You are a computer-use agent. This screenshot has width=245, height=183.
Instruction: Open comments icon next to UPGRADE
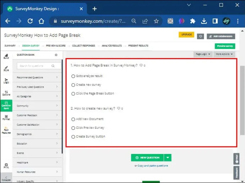coord(200,36)
